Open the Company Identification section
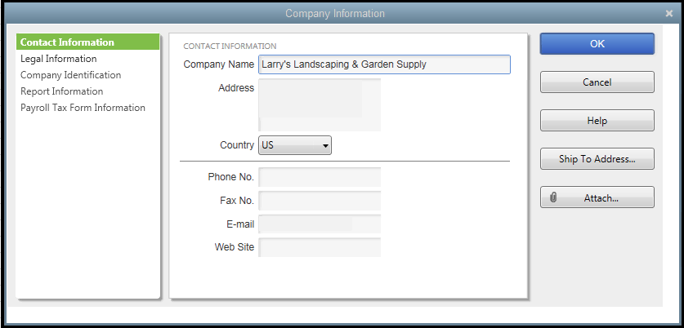684x328 pixels. pyautogui.click(x=71, y=75)
